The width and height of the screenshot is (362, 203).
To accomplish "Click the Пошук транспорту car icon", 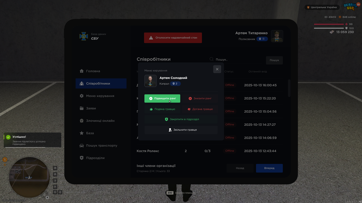I will (x=82, y=145).
